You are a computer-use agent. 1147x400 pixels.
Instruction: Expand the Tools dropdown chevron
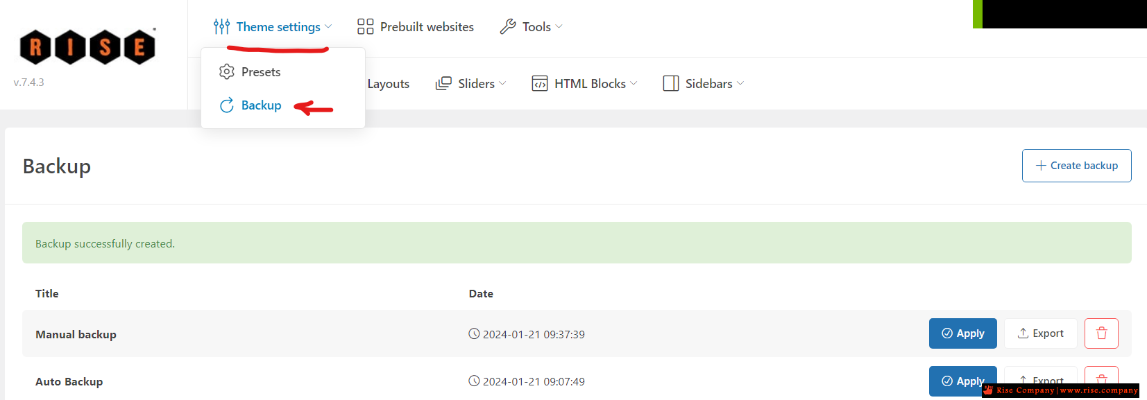[559, 26]
